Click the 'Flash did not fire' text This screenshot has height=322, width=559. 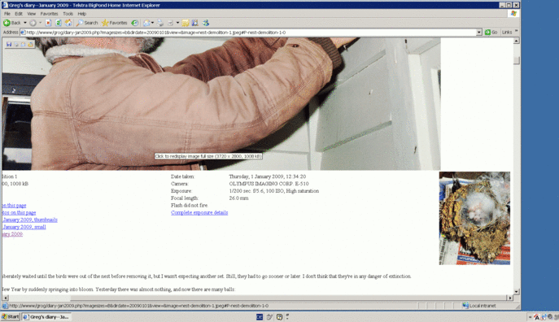click(190, 206)
